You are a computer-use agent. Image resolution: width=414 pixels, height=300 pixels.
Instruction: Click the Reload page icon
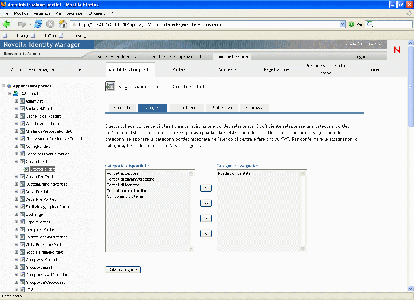[x=38, y=24]
